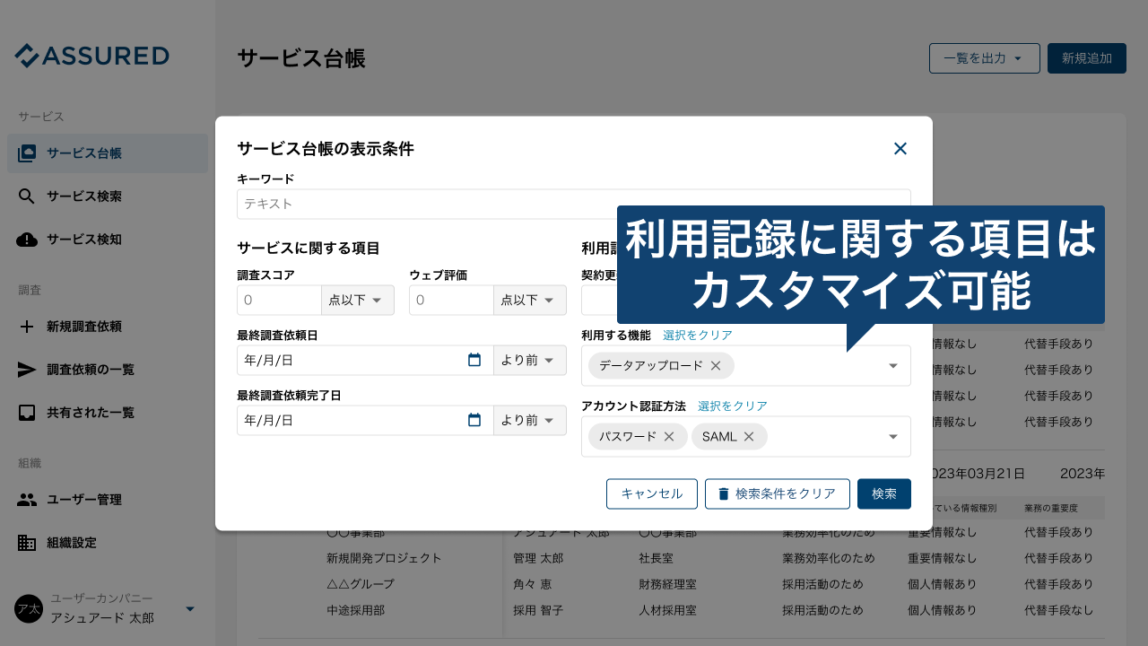The height and width of the screenshot is (646, 1148).
Task: Click the 検索 search button
Action: click(x=883, y=493)
